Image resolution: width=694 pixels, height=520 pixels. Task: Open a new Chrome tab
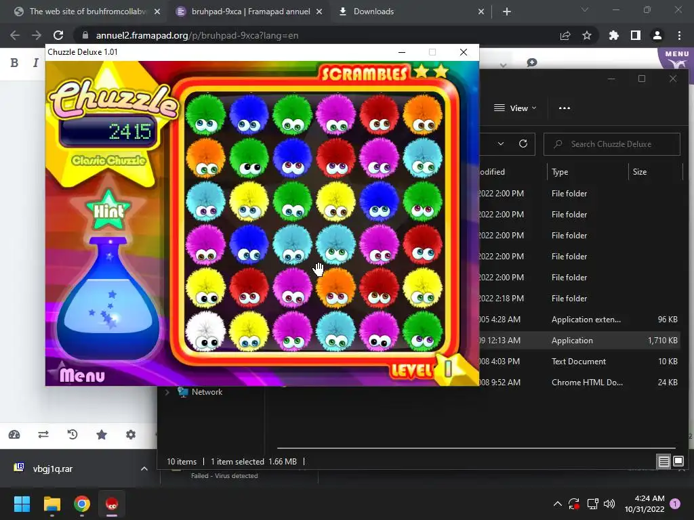pyautogui.click(x=507, y=12)
